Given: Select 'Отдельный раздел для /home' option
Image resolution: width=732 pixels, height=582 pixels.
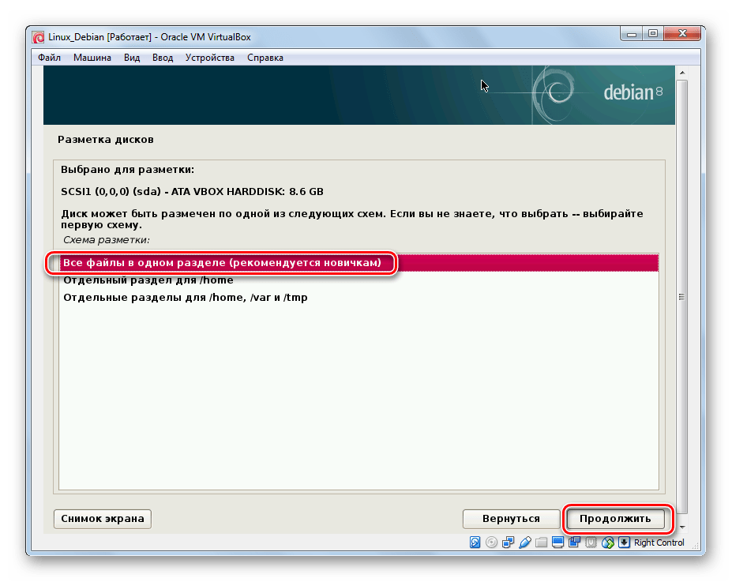Looking at the screenshot, I should tap(148, 280).
